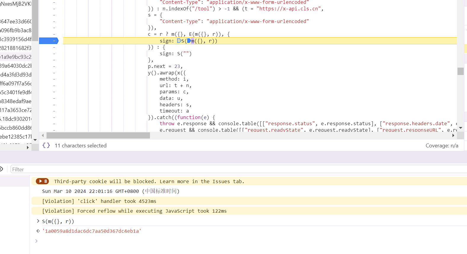Click the result string '1a0059a8d1dac6dc7aa50d367dc4eb1a'

point(92,231)
